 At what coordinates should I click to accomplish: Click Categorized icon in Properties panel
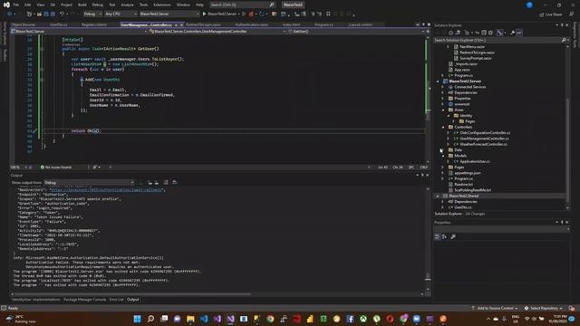click(x=437, y=236)
